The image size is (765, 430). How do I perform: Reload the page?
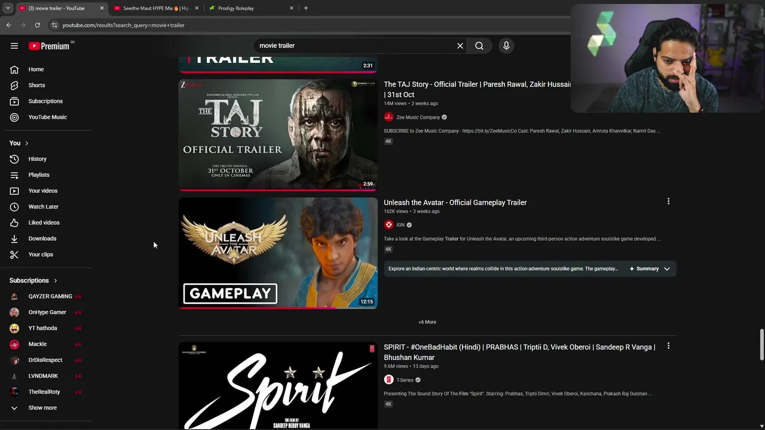(37, 25)
